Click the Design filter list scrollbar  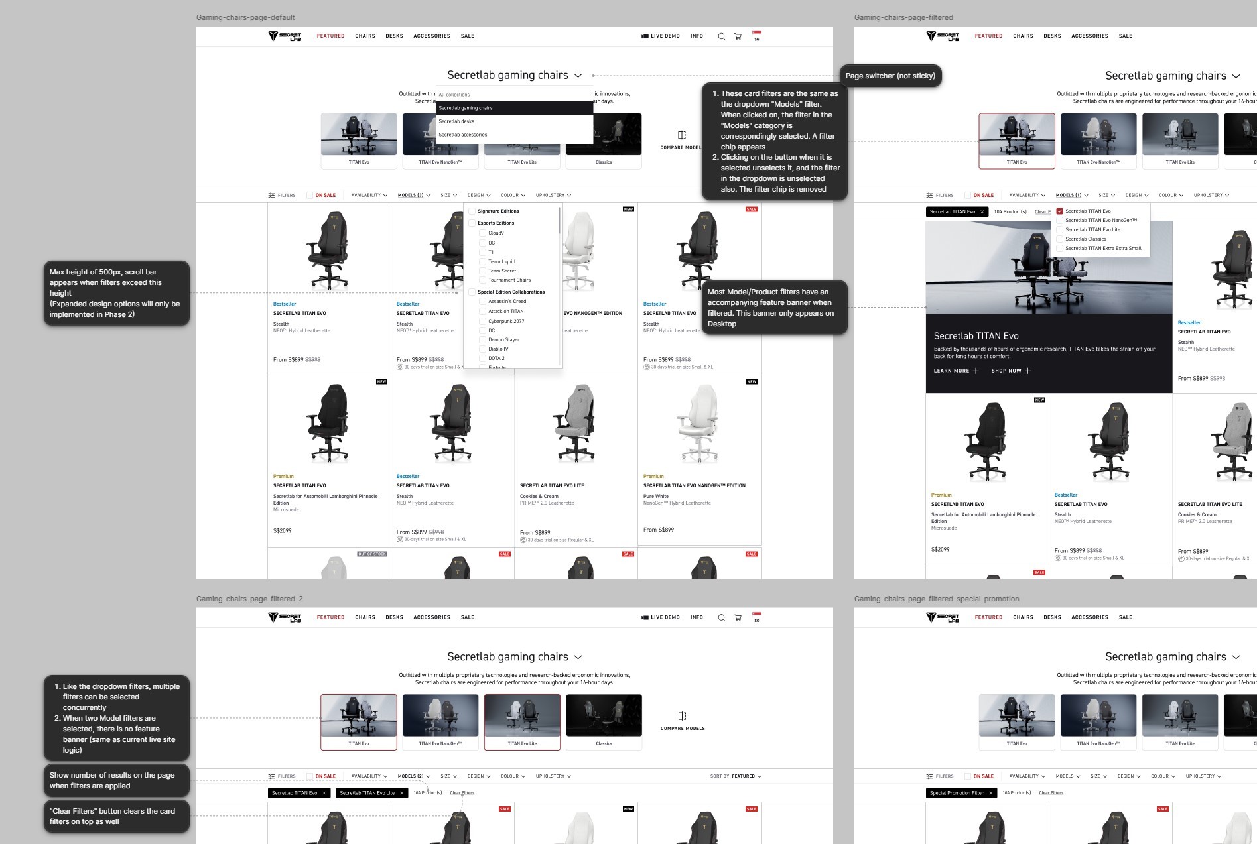[x=560, y=221]
